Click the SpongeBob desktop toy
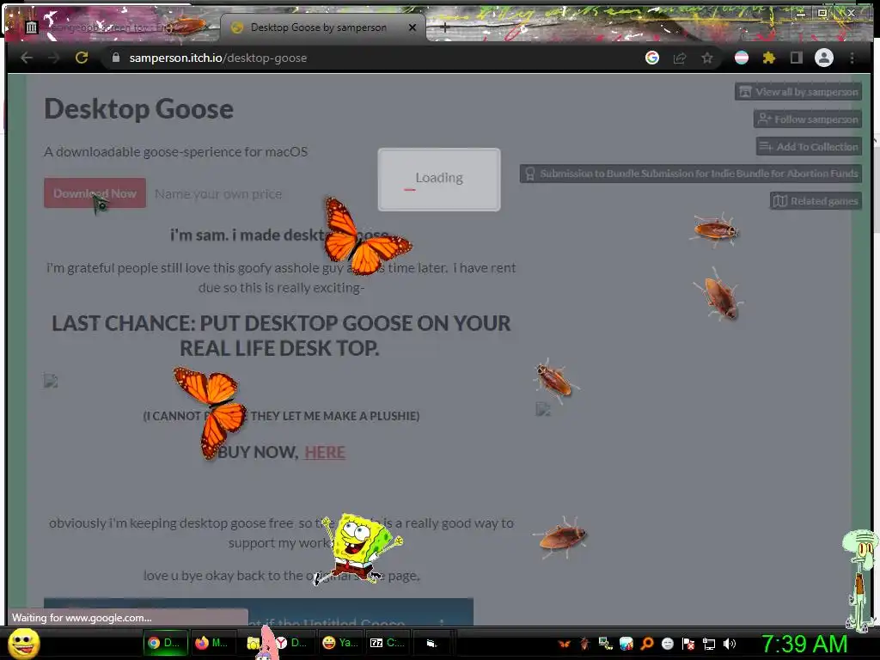The width and height of the screenshot is (880, 660). point(359,547)
